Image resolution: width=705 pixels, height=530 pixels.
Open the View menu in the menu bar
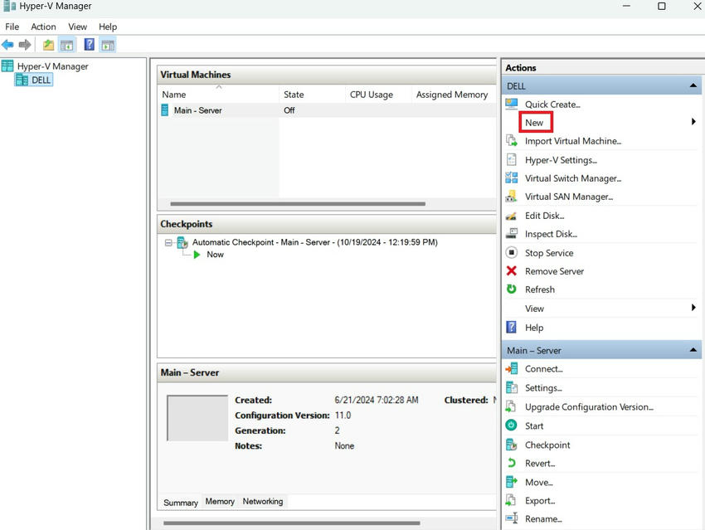(x=77, y=27)
